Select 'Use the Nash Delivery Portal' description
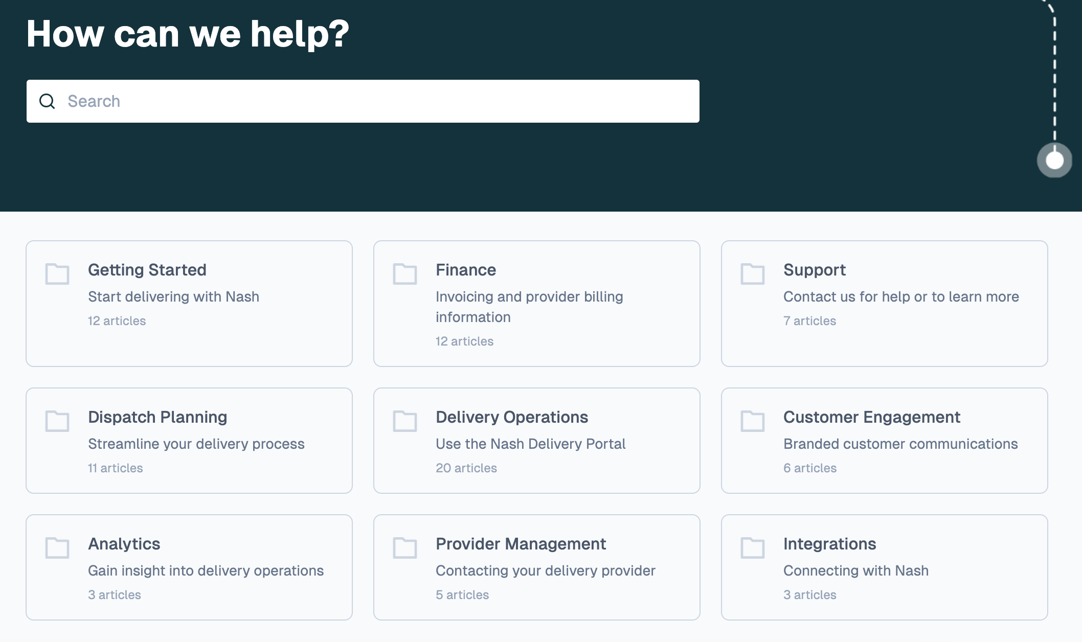This screenshot has height=642, width=1082. tap(530, 444)
